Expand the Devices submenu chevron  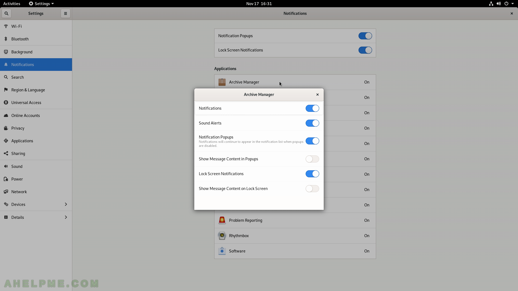[x=66, y=204]
